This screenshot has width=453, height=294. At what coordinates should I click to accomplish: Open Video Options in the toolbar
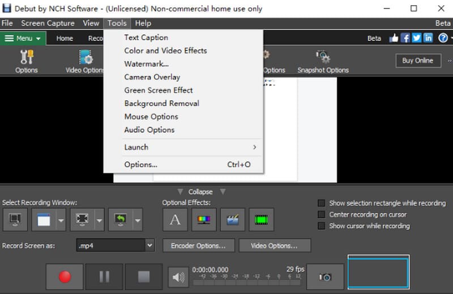[x=84, y=61]
